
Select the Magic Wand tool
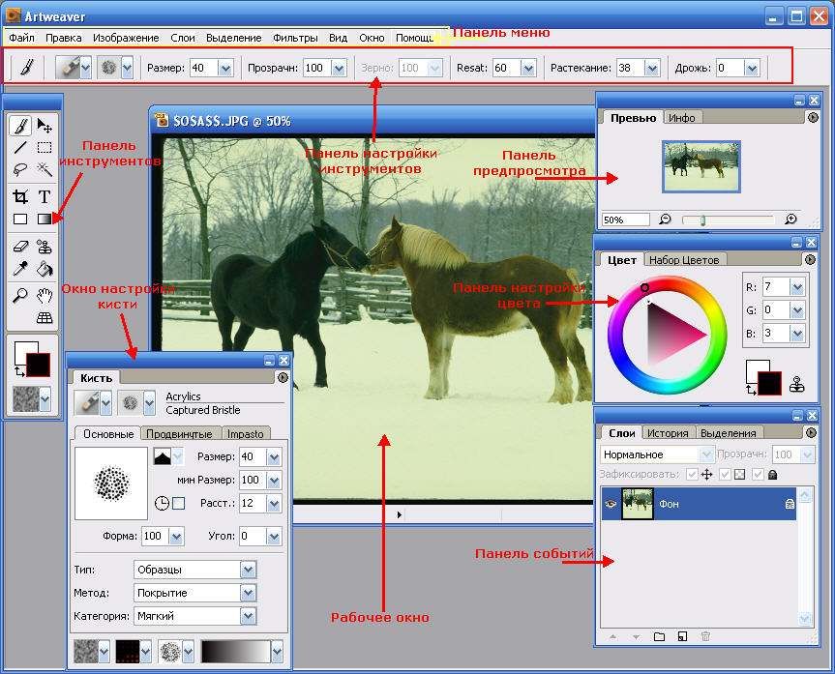tap(45, 170)
